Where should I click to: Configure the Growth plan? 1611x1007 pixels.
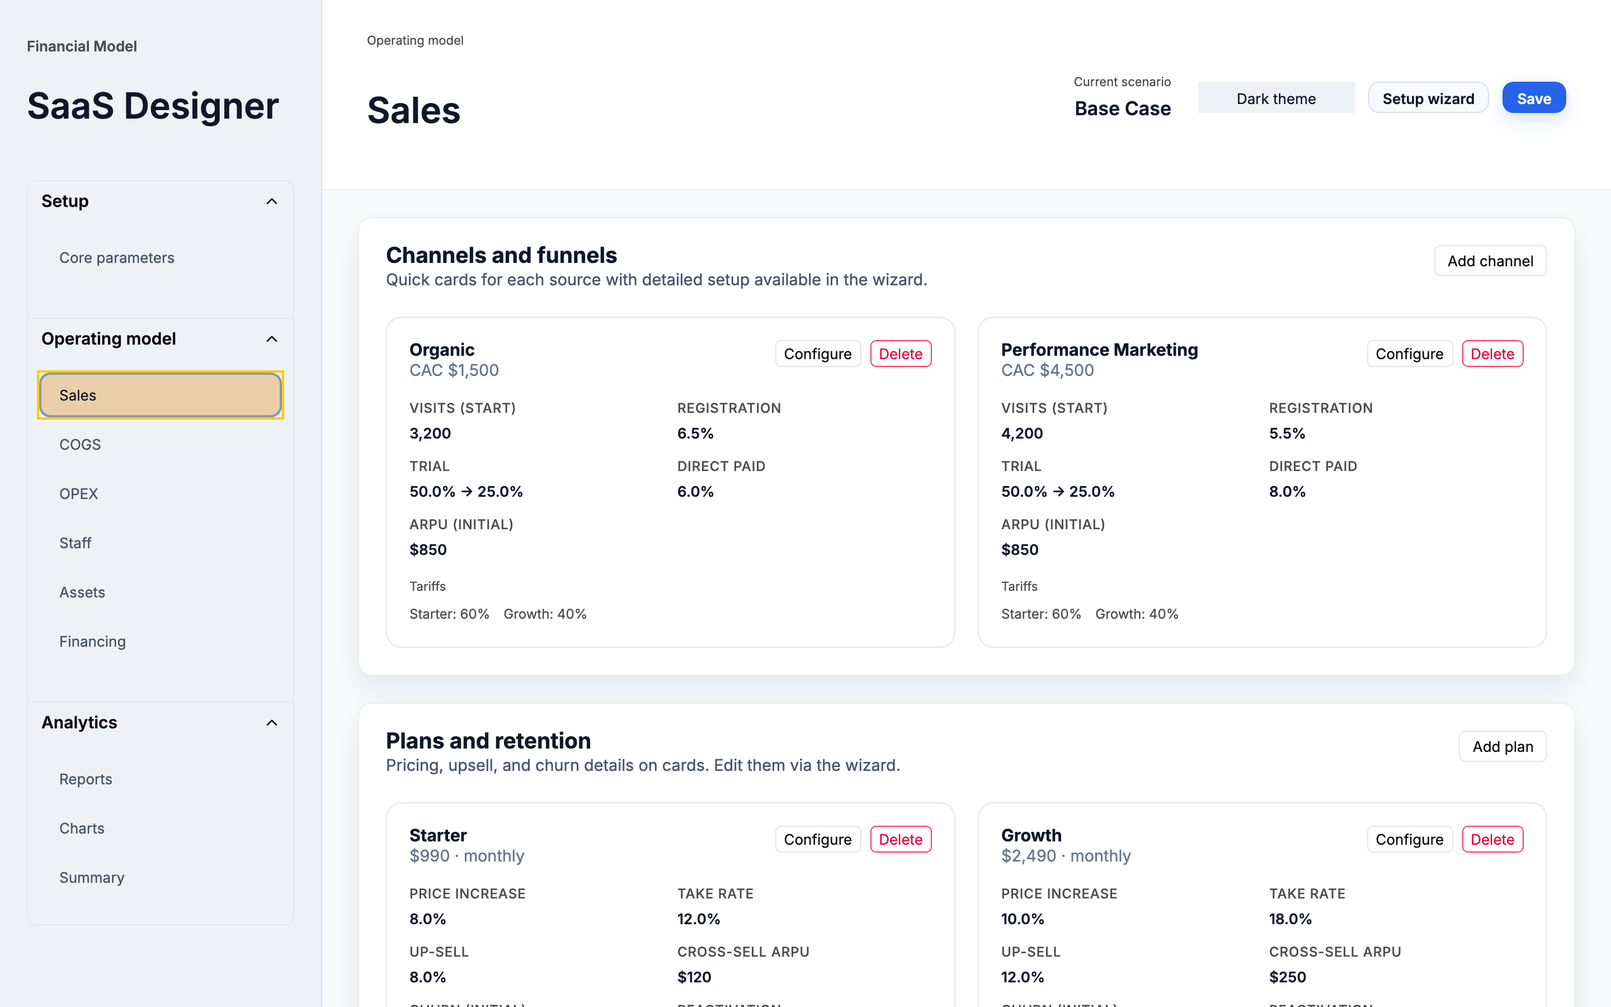1409,839
